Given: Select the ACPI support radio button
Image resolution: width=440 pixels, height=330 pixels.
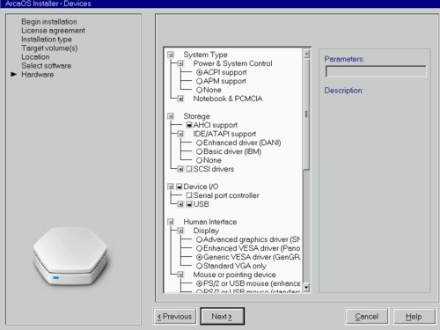Looking at the screenshot, I should pyautogui.click(x=199, y=72).
